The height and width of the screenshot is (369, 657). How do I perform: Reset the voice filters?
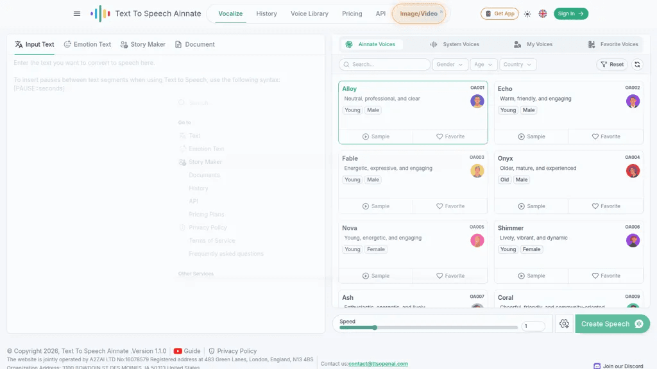point(612,65)
